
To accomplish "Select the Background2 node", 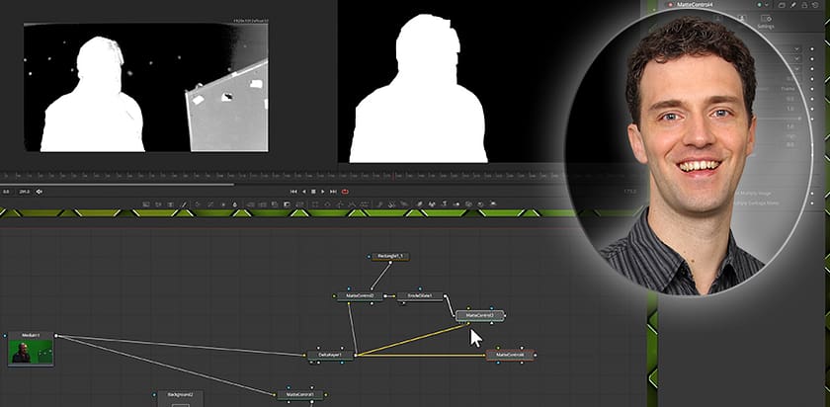I will [181, 398].
